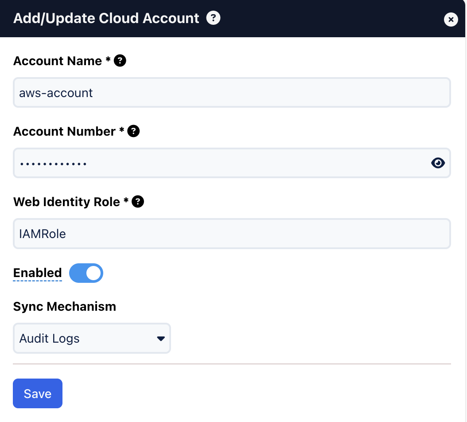Select the Web Identity Role field with IAMRole

pos(232,234)
